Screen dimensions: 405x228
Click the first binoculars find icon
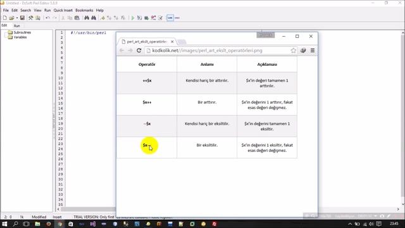click(87, 18)
